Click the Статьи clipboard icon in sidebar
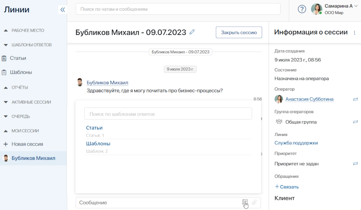361x210 pixels. (4, 58)
